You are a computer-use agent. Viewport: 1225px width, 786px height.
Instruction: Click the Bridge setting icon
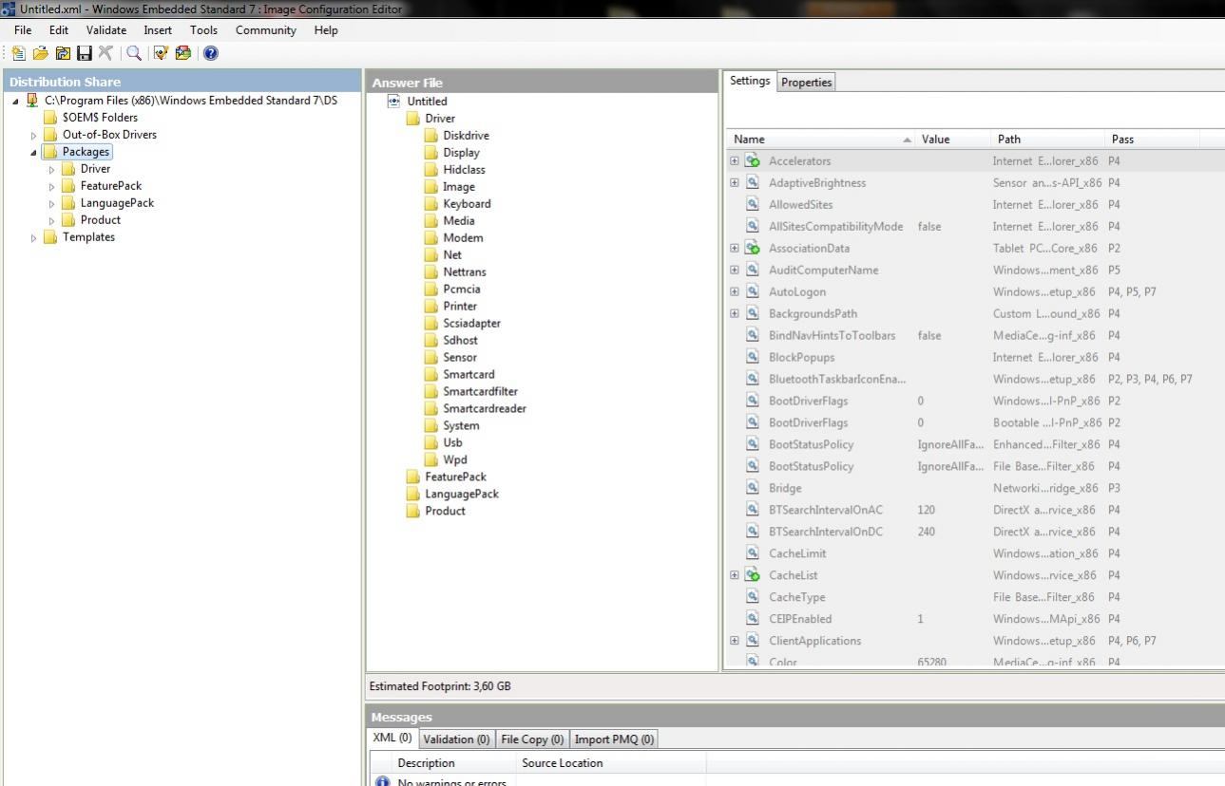[753, 488]
